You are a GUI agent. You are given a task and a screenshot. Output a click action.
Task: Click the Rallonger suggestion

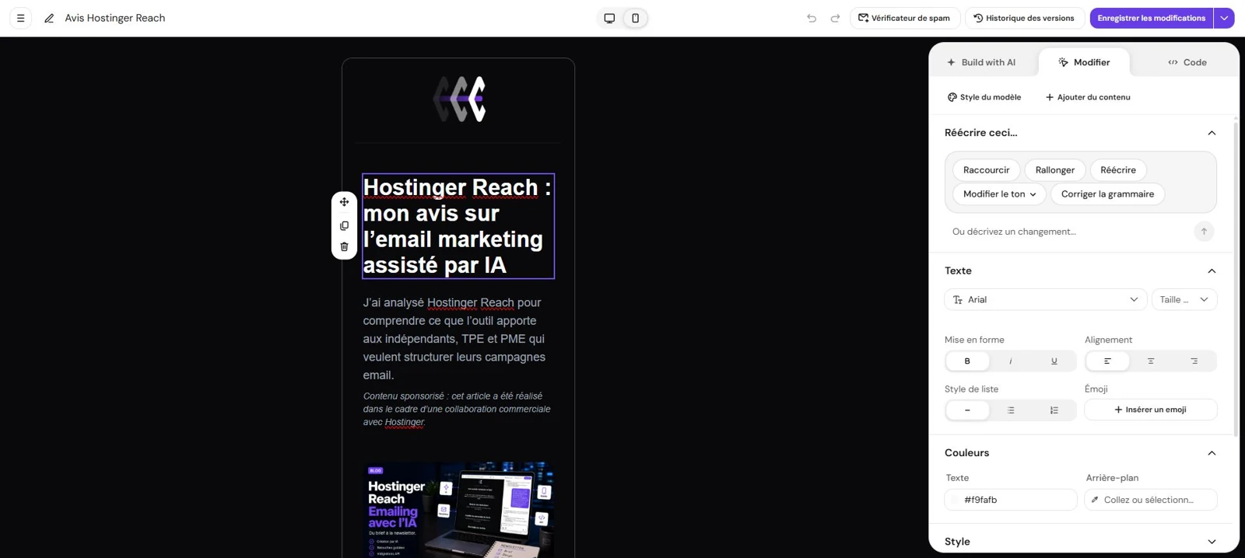(x=1054, y=170)
